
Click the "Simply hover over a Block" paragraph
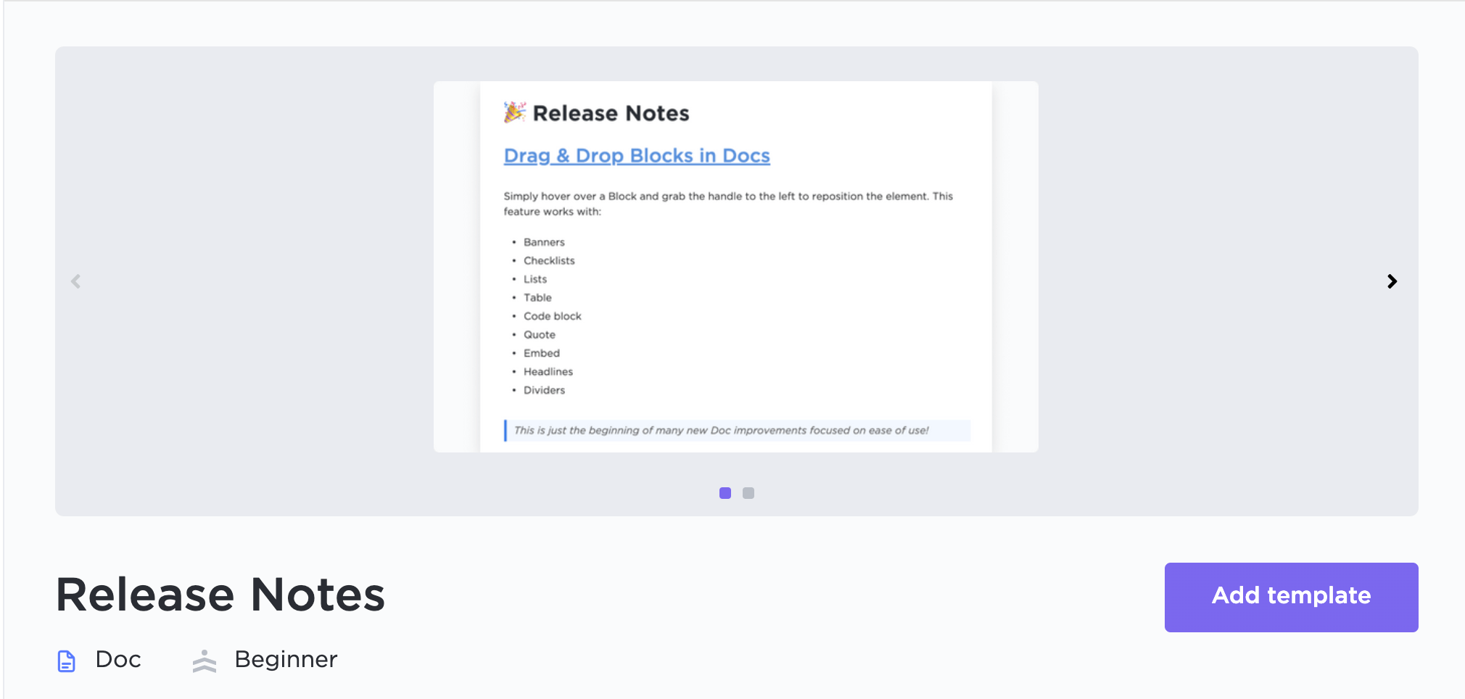(728, 204)
